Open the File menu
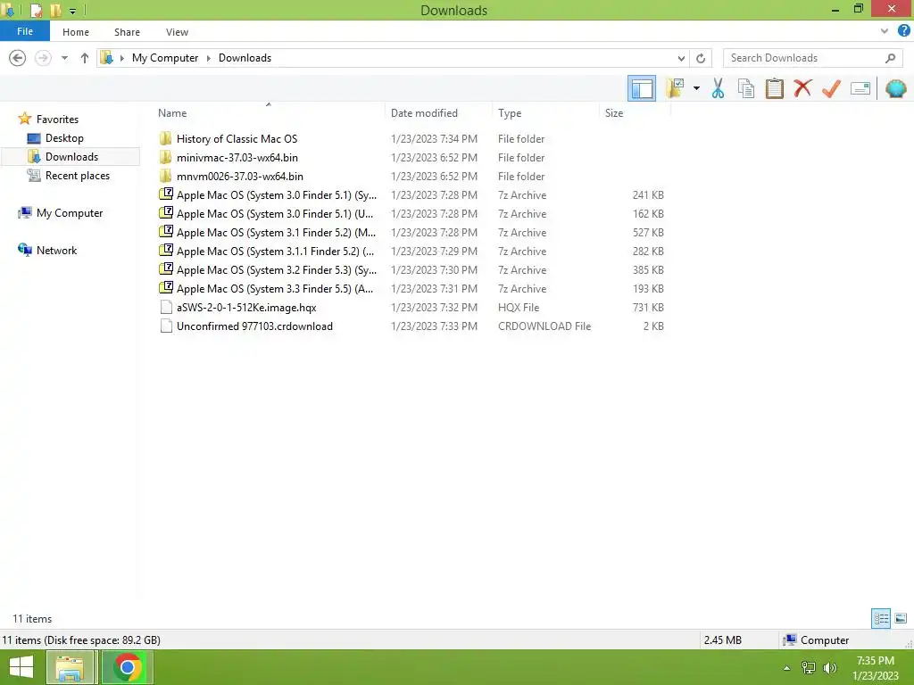The image size is (914, 685). click(25, 31)
